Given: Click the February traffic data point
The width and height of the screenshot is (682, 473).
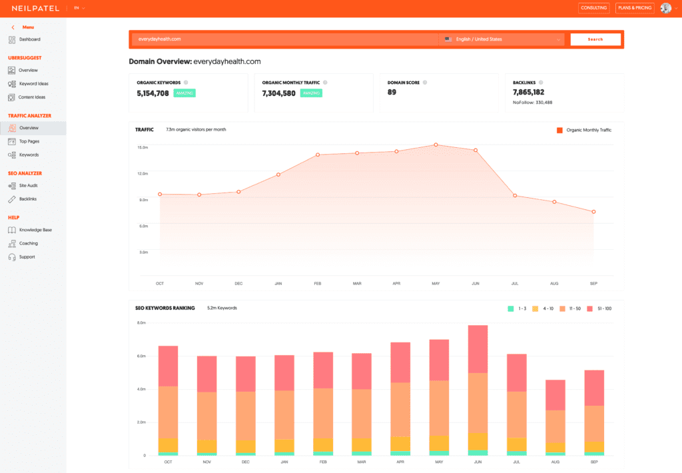Looking at the screenshot, I should coord(318,155).
